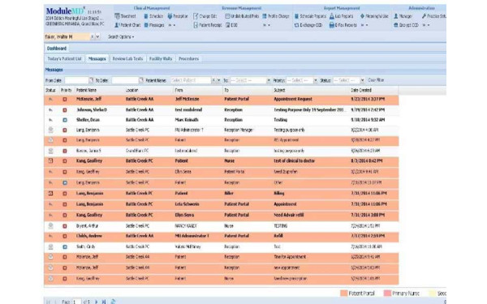Expand the patient search dropdown arrow
Image resolution: width=487 pixels, height=304 pixels.
(97, 36)
